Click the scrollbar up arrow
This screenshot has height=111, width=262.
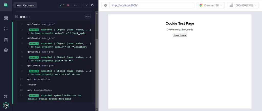[97, 13]
